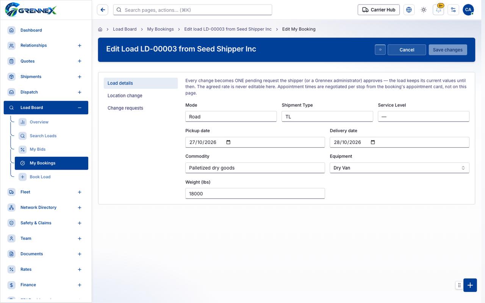The height and width of the screenshot is (303, 485).
Task: Click the Cancel button
Action: (407, 50)
